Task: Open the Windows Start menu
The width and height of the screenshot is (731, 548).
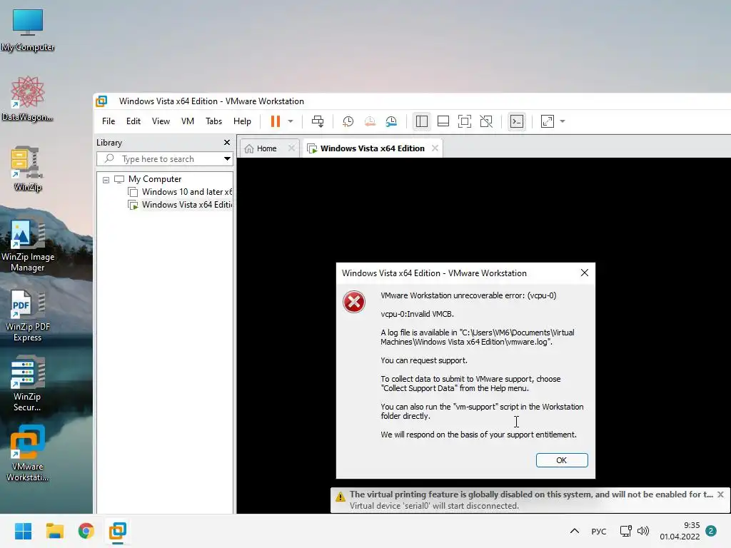Action: [23, 531]
